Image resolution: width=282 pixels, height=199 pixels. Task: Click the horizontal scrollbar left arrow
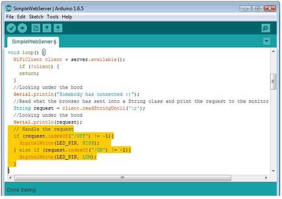pos(10,178)
